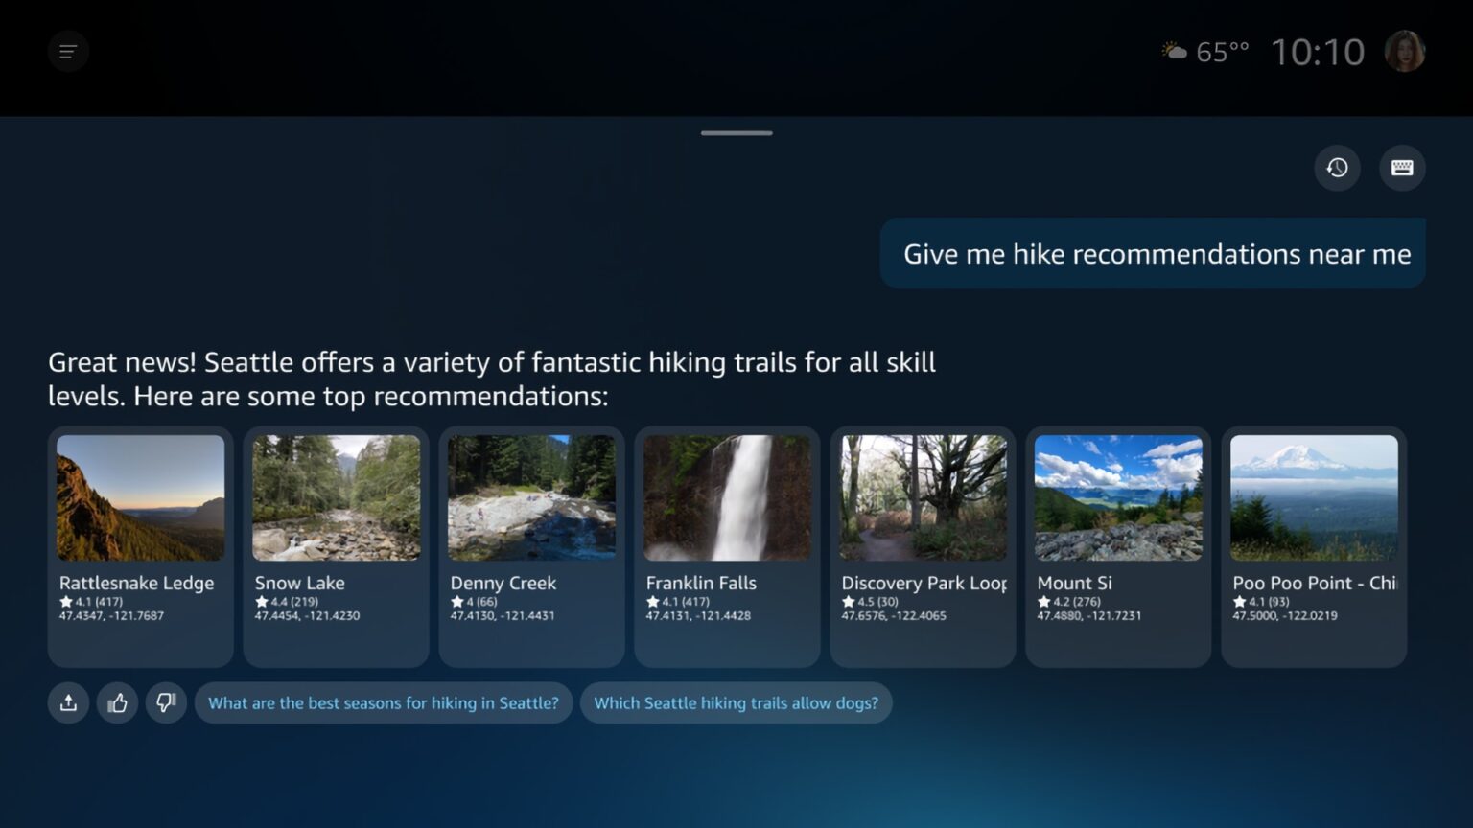Open the weather icon showing partly cloudy
1473x828 pixels.
coord(1175,51)
